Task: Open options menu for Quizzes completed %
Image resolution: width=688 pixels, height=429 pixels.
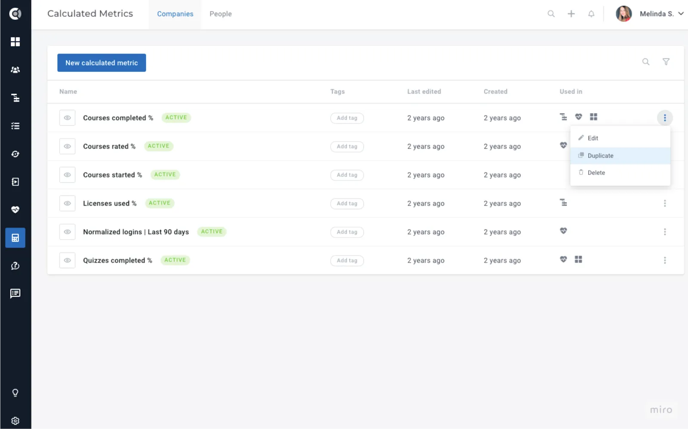Action: coord(665,260)
